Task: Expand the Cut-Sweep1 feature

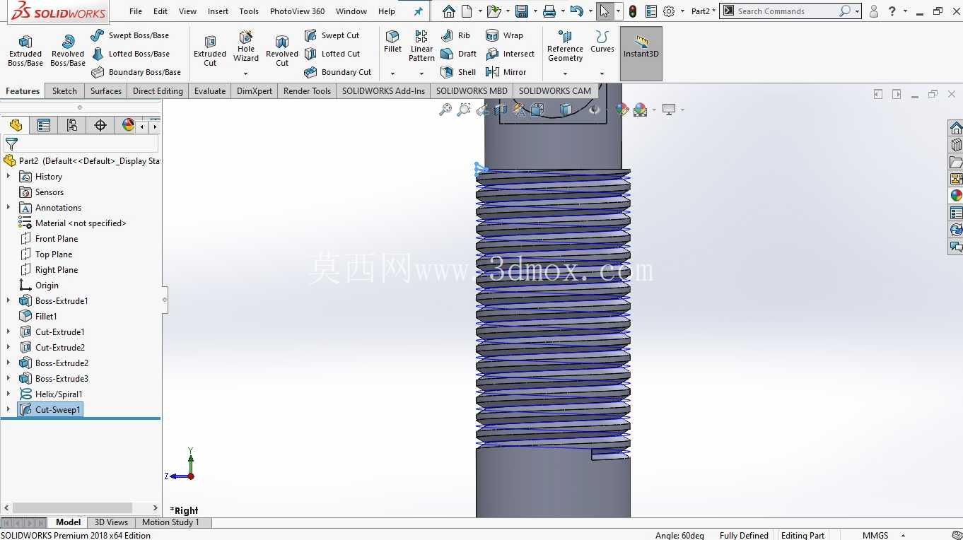Action: point(8,410)
